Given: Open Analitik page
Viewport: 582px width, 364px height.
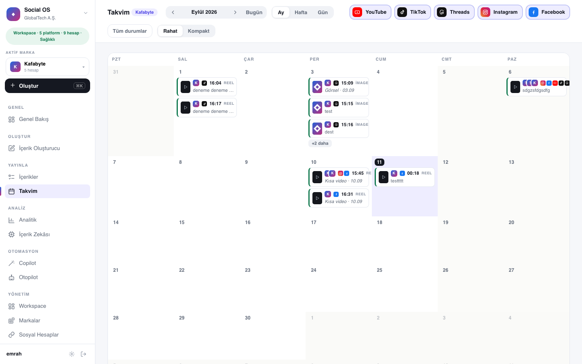Looking at the screenshot, I should (47, 220).
